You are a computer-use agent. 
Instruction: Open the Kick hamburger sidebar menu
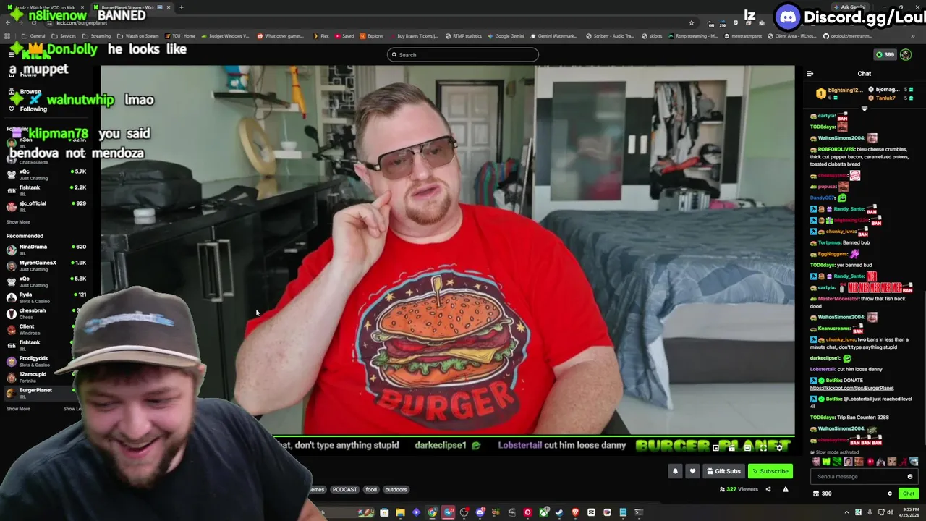point(12,54)
